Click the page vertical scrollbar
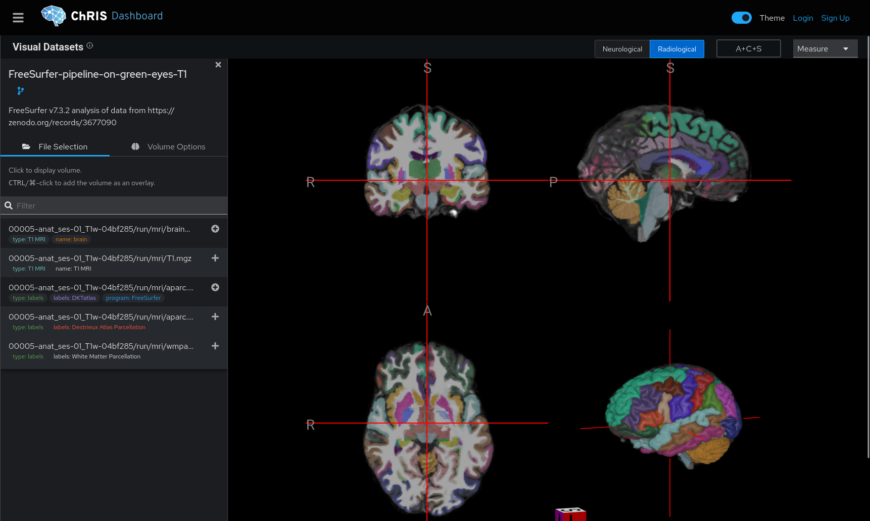Viewport: 870px width, 521px height. point(868,247)
